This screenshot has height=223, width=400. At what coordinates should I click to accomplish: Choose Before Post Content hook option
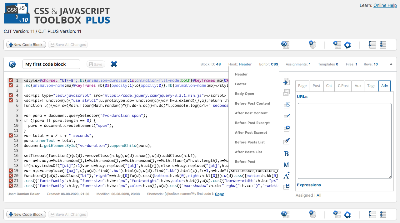coord(252,103)
